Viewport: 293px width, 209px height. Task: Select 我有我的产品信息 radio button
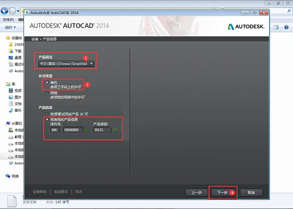coord(48,119)
